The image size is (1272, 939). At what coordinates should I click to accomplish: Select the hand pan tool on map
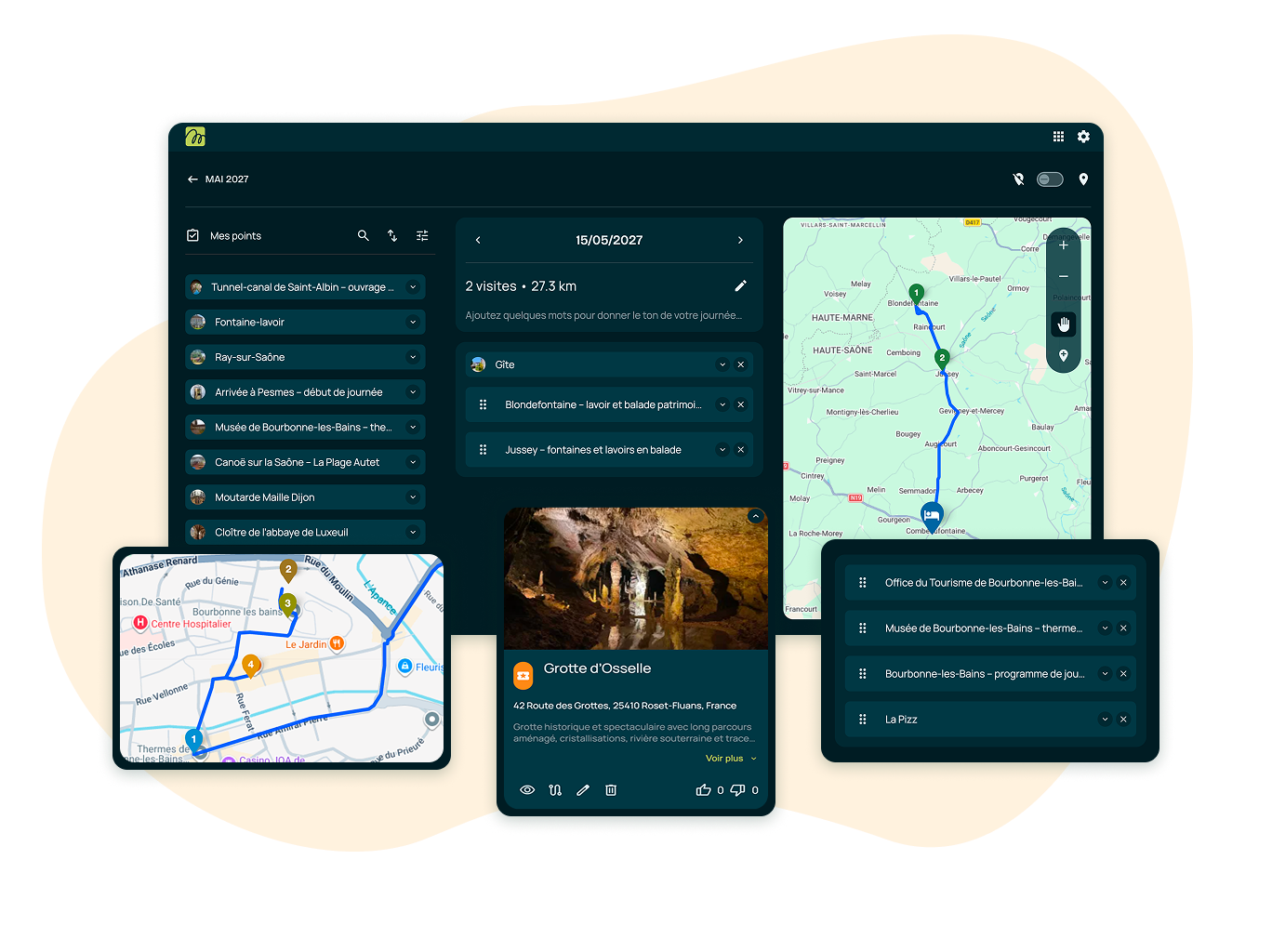[x=1064, y=324]
